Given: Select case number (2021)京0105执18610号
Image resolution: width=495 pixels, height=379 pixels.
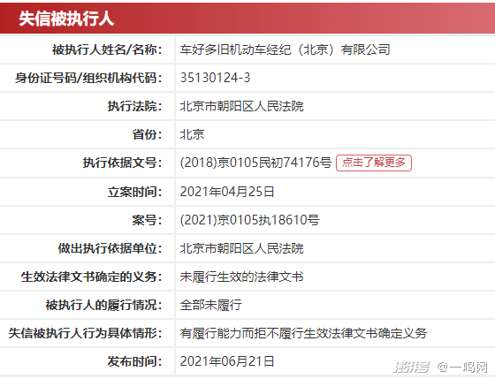Looking at the screenshot, I should tap(249, 220).
